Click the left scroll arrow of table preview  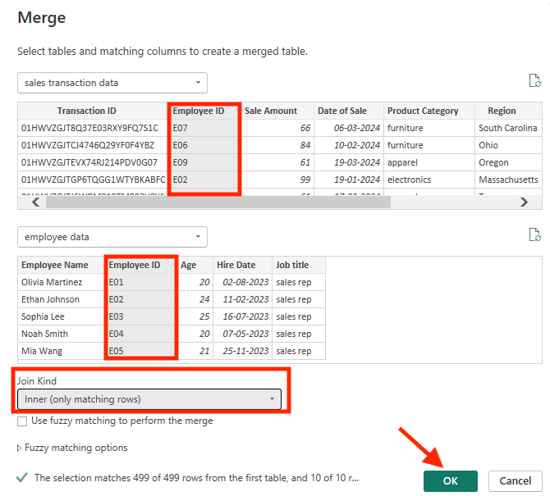[36, 202]
